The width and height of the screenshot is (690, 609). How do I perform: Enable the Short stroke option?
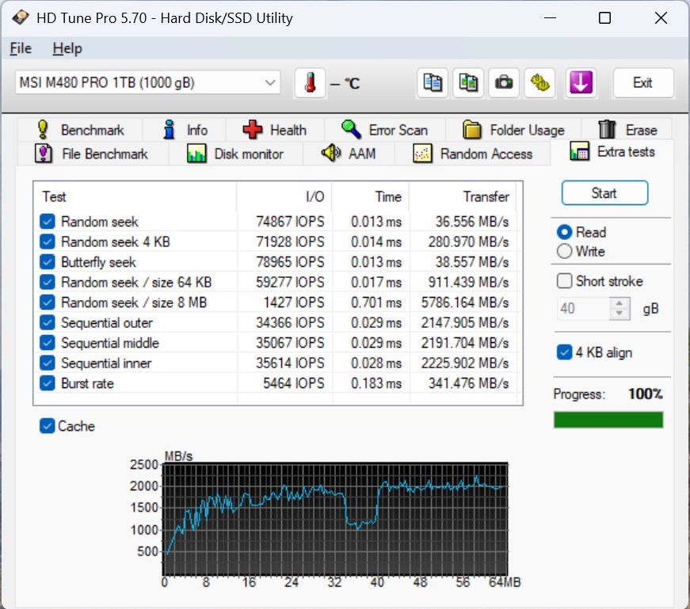coord(565,280)
